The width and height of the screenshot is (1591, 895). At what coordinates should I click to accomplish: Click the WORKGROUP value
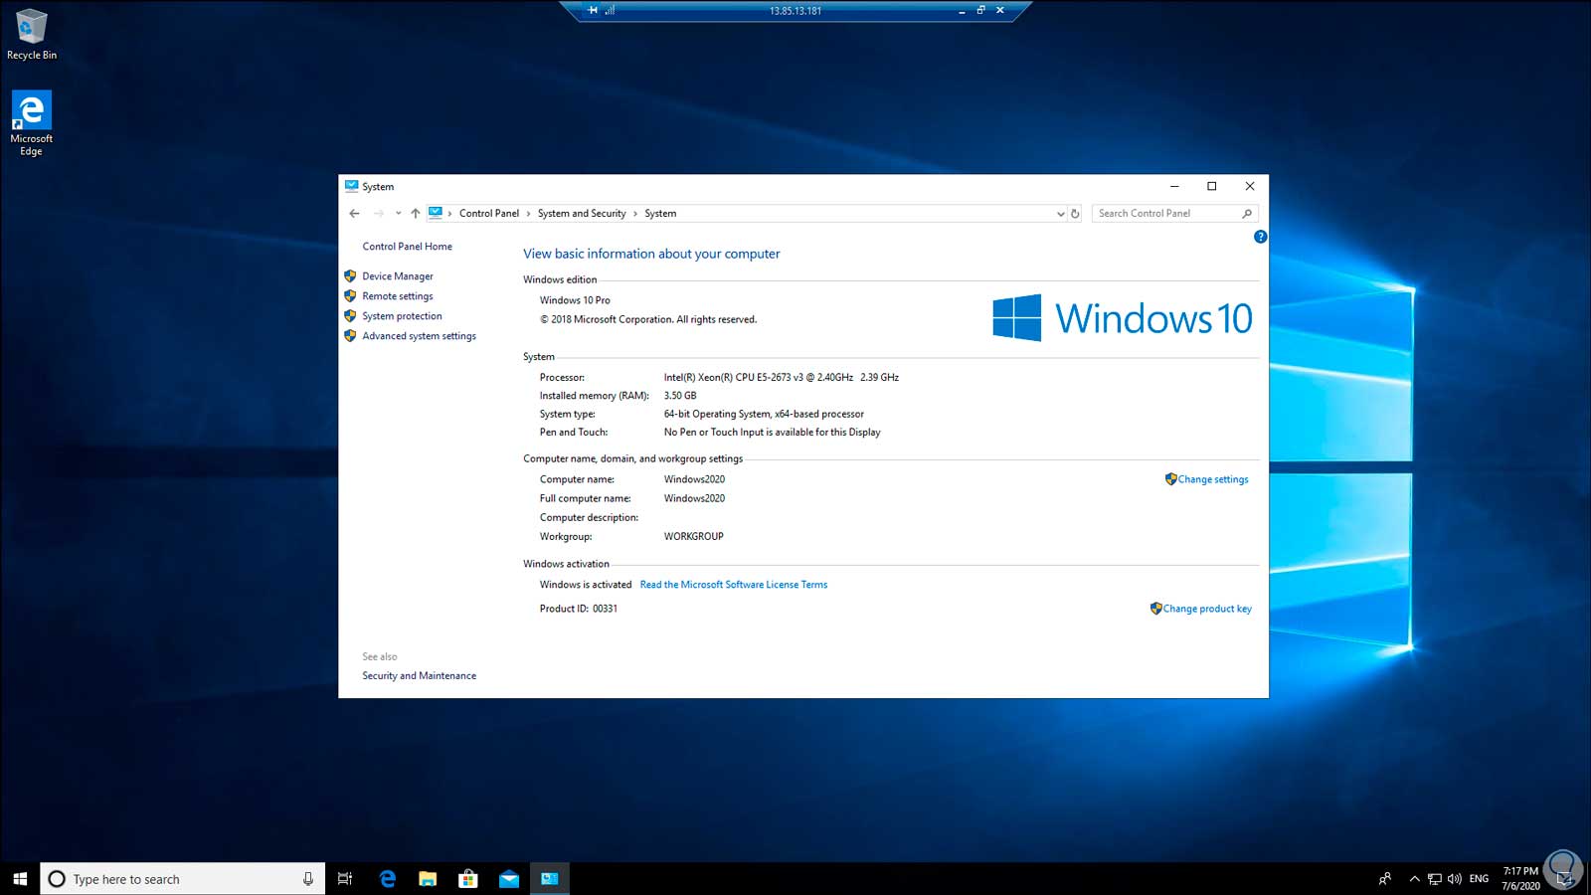pos(693,537)
